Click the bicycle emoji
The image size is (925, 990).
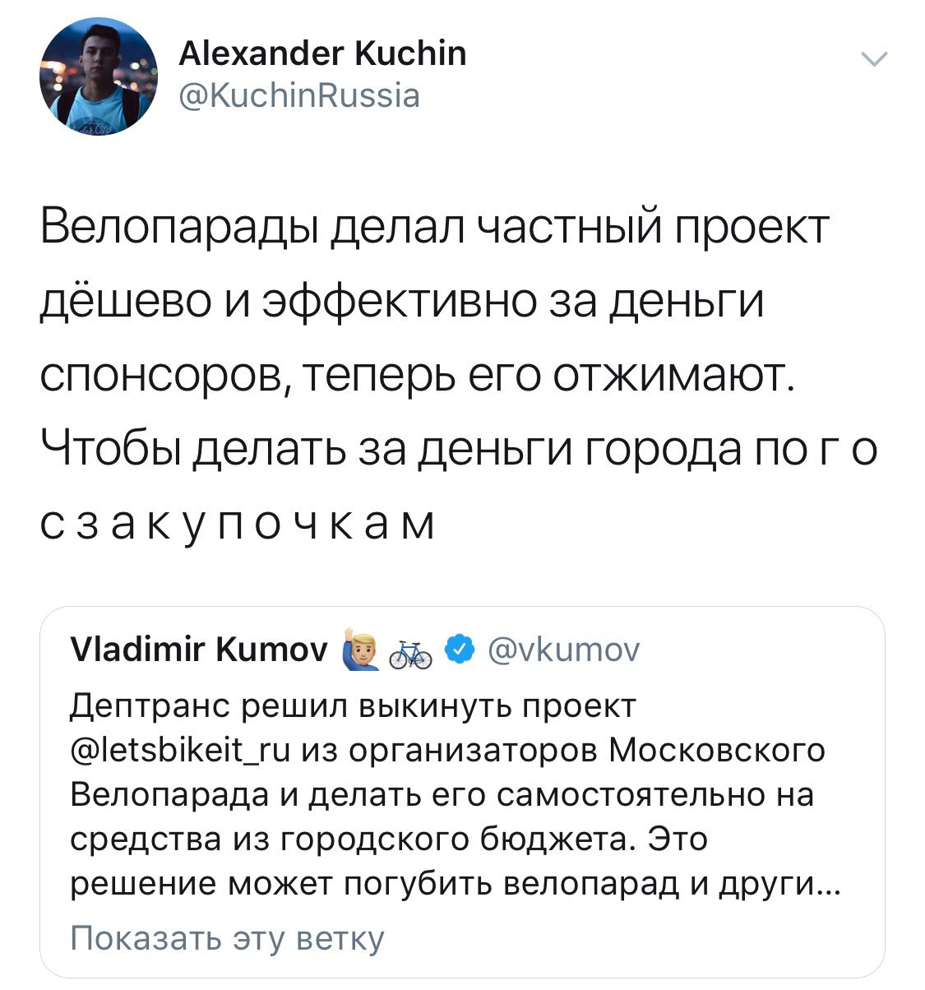pyautogui.click(x=410, y=653)
